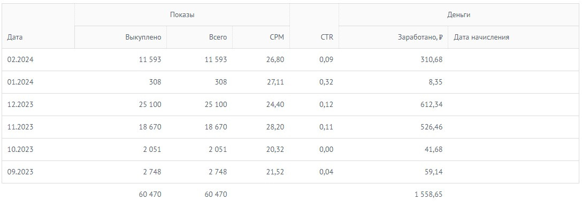This screenshot has width=582, height=207.
Task: Click total Выкуплено value 60 470
Action: 147,194
